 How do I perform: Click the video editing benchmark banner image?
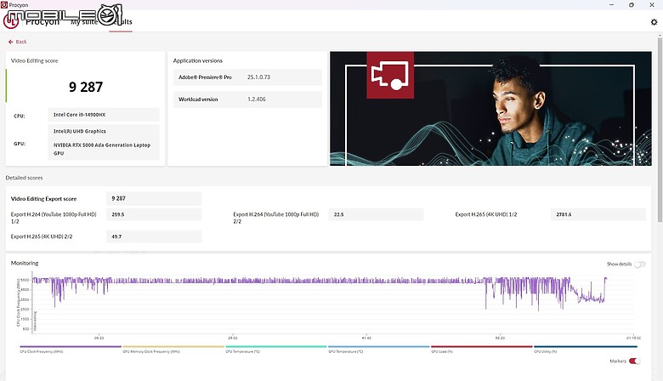tap(490, 109)
